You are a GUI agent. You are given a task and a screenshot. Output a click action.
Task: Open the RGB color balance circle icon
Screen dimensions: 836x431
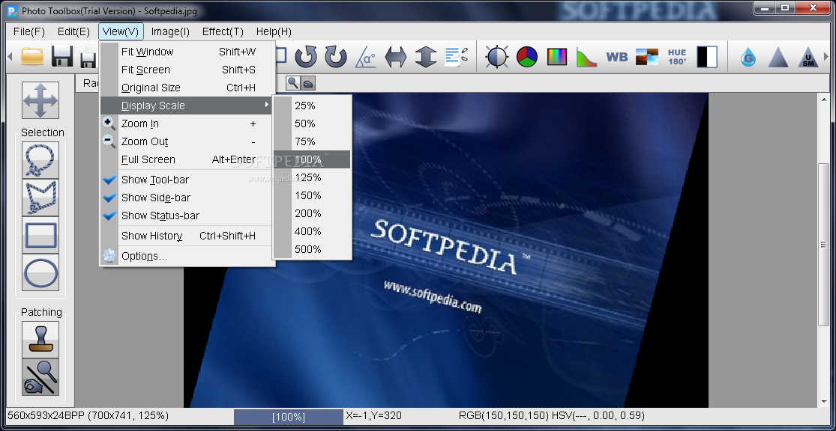point(527,56)
